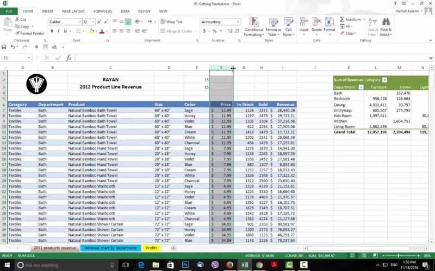Click the zoom slider in the status bar
Image resolution: width=435 pixels, height=271 pixels.
click(x=399, y=255)
